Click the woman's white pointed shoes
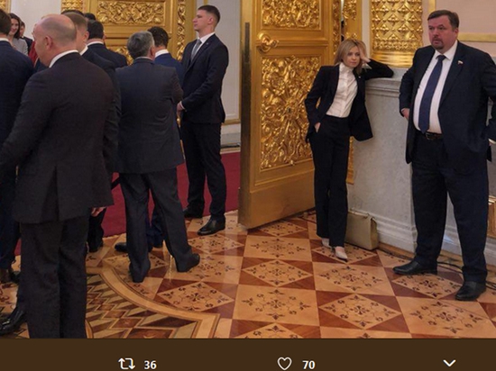Image resolution: width=496 pixels, height=371 pixels. point(336,250)
